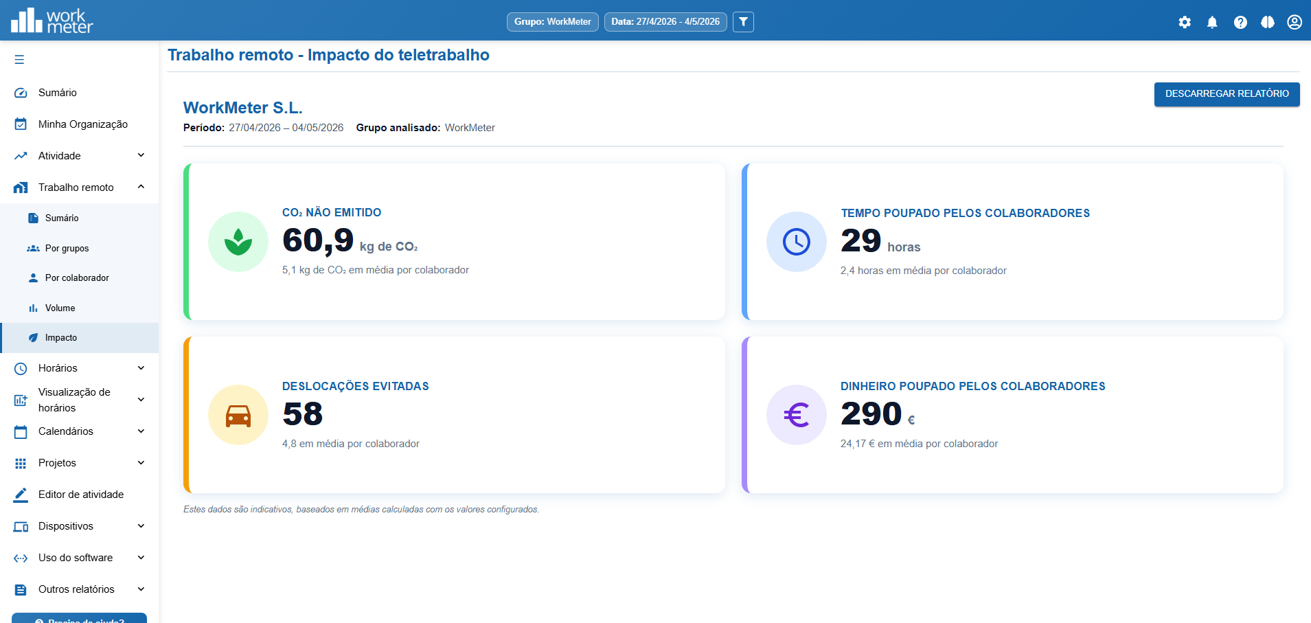The width and height of the screenshot is (1311, 623).
Task: Click the WorkMeter S.L. company heading
Action: tap(243, 108)
